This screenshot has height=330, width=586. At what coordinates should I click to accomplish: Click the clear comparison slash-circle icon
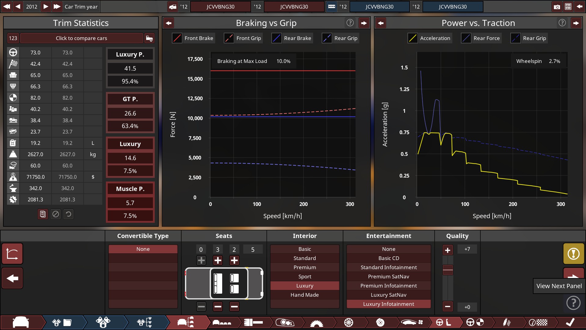click(x=56, y=214)
